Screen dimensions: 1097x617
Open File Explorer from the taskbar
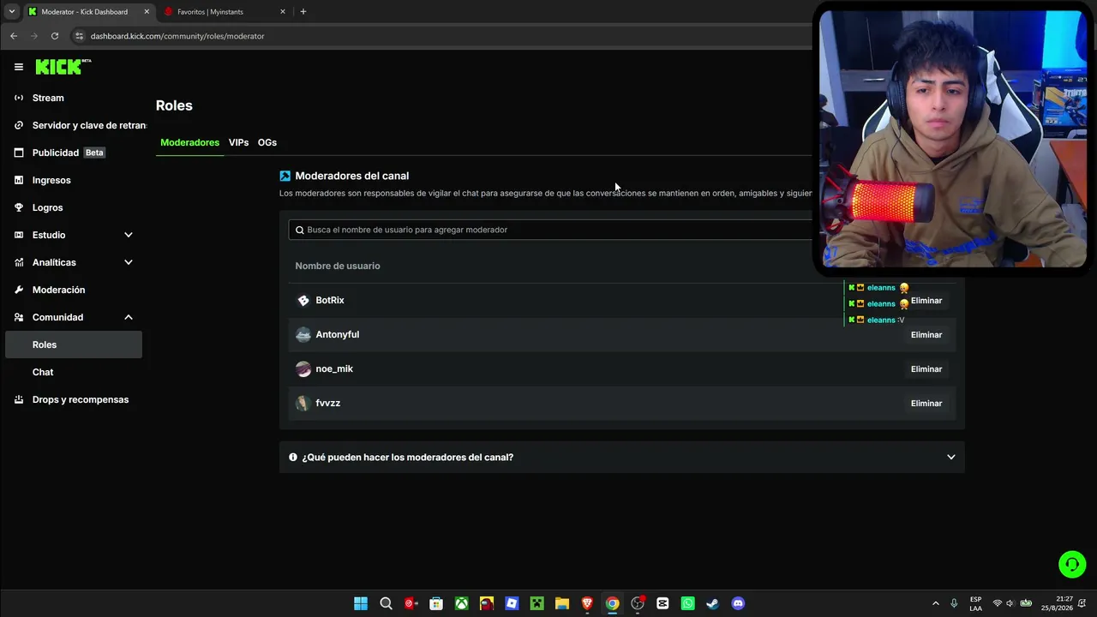pos(561,603)
